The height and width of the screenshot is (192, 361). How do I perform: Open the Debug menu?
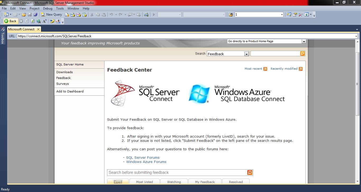(48, 8)
